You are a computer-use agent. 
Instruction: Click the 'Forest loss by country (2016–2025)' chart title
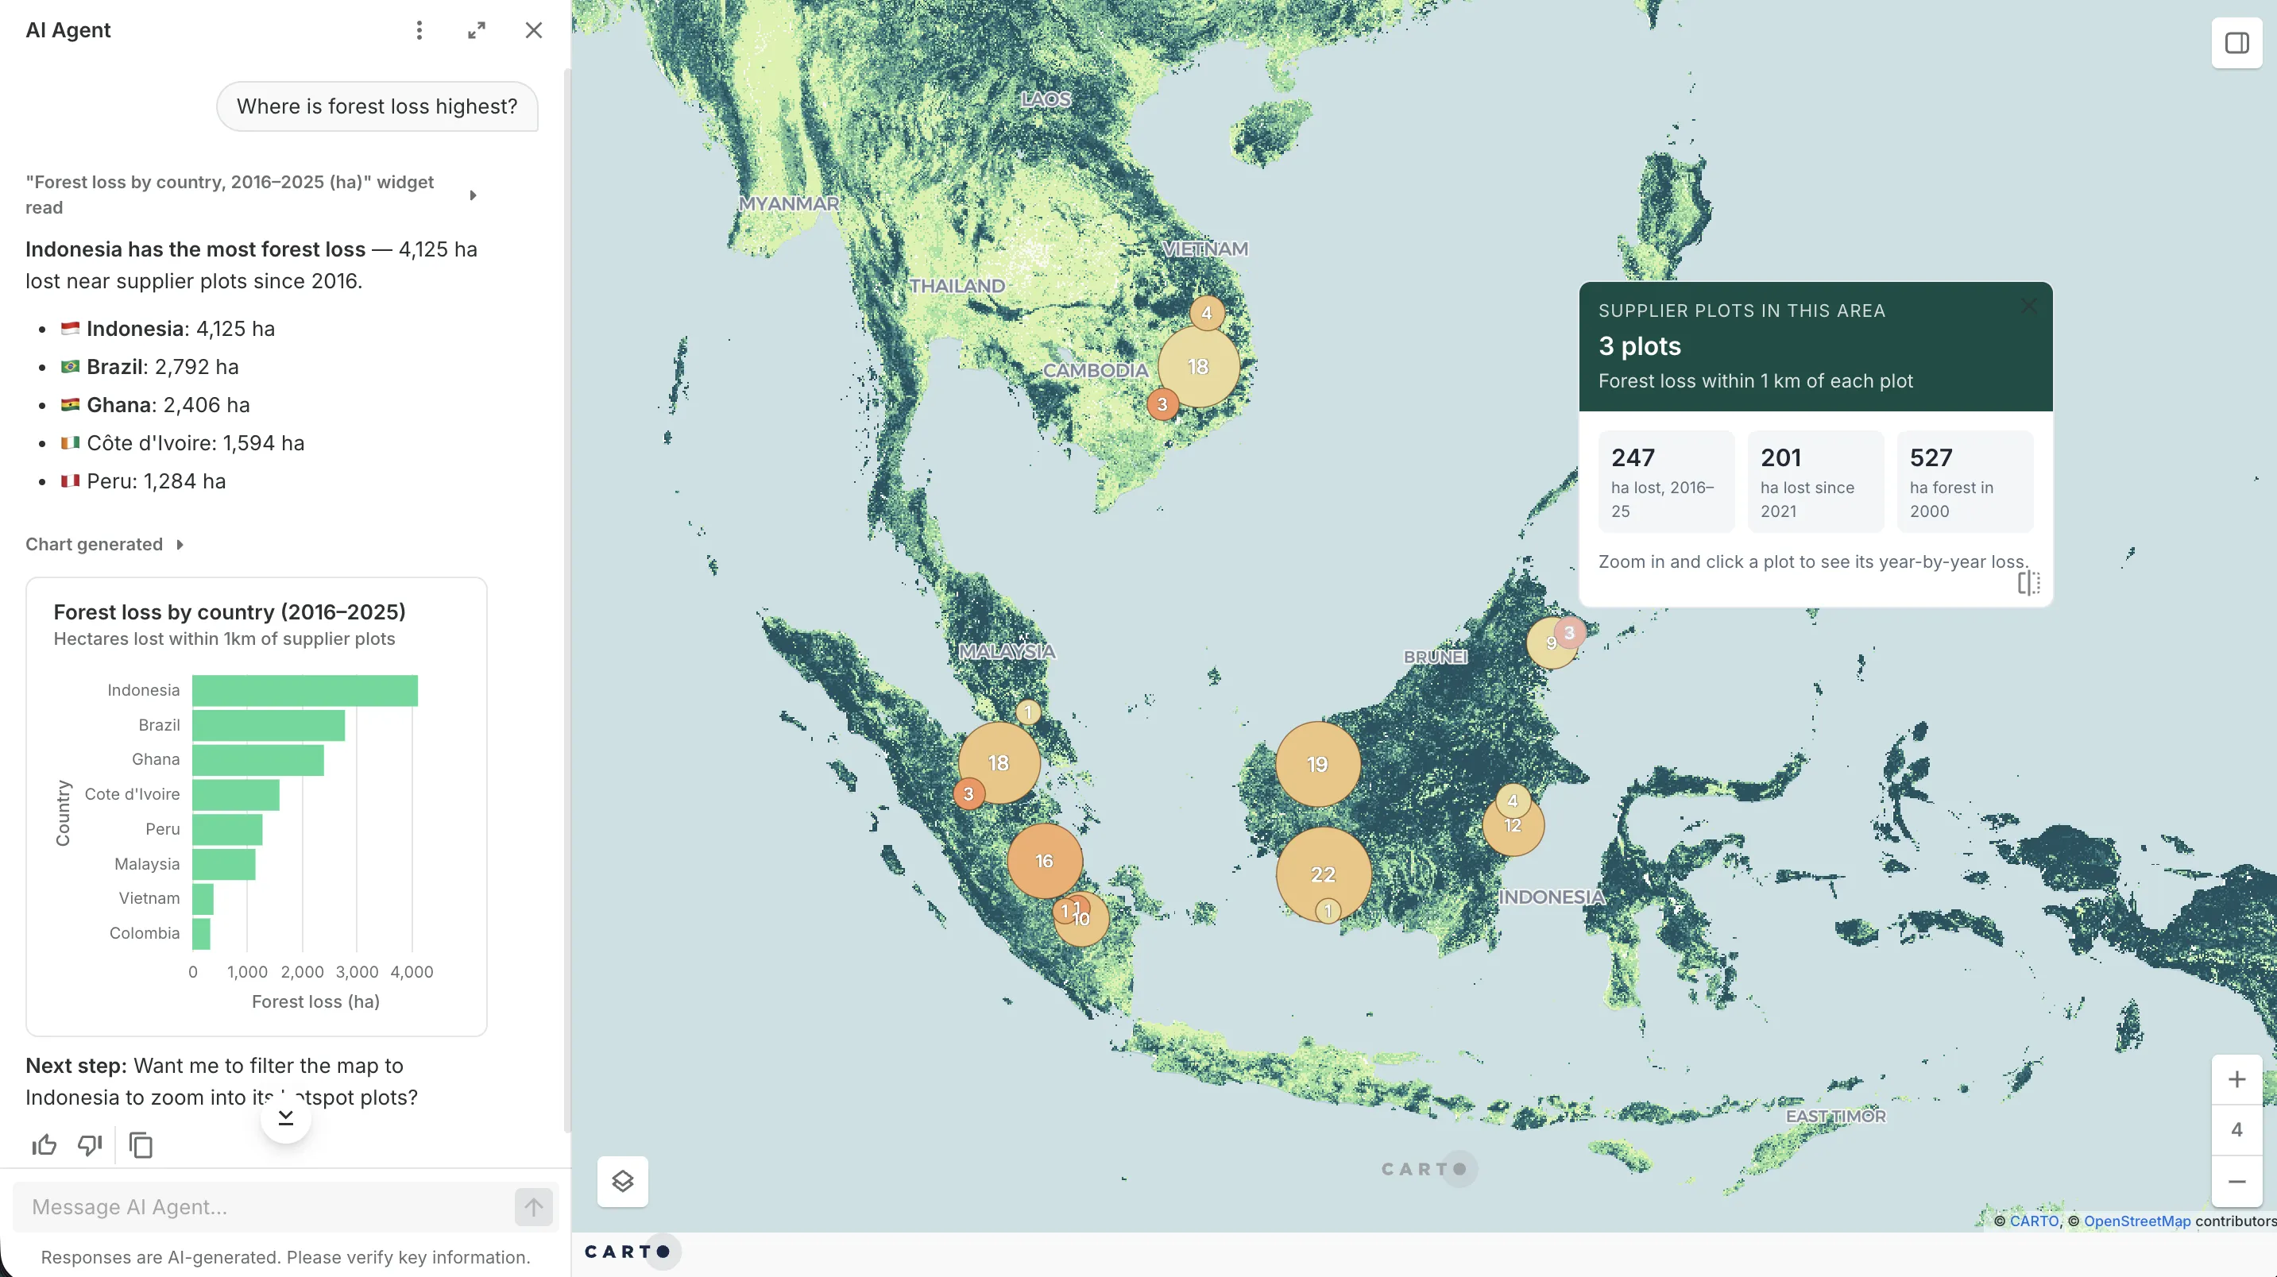[230, 611]
